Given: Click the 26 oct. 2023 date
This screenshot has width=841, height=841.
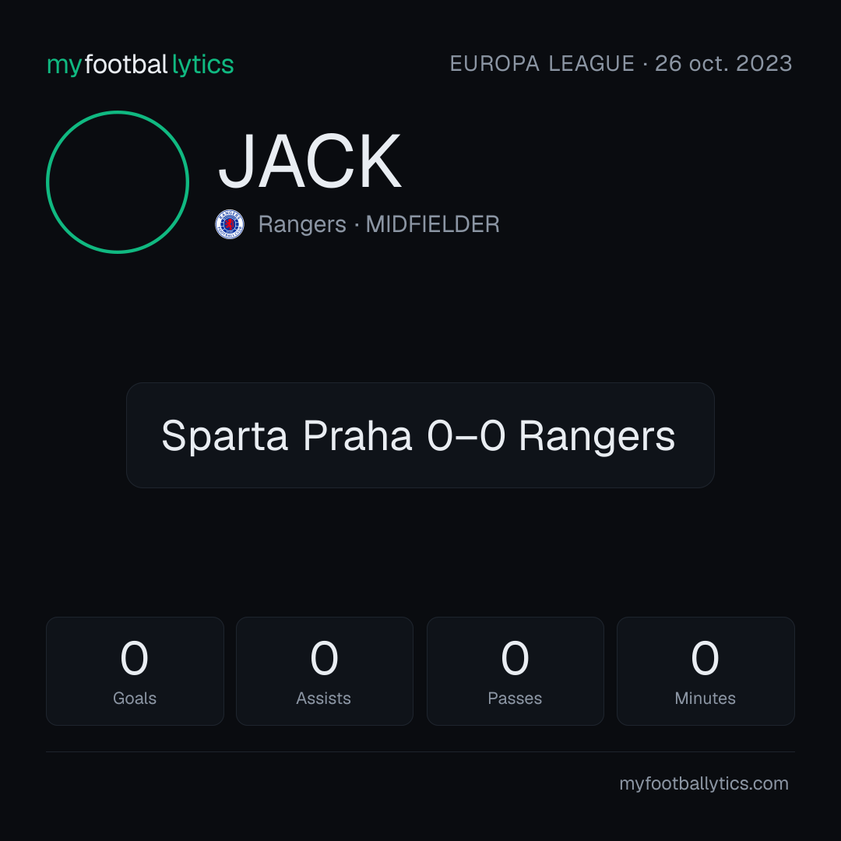Looking at the screenshot, I should (723, 64).
